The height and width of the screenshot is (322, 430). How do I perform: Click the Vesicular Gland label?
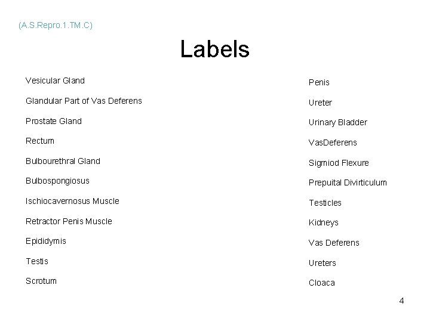(55, 80)
